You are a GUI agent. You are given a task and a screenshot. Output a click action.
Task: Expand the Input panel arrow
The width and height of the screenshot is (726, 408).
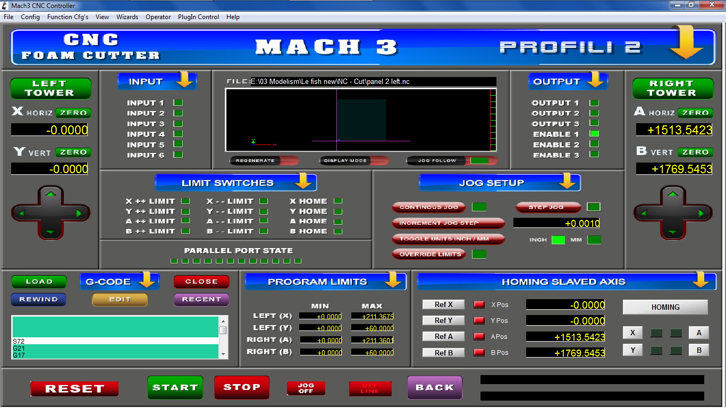[x=185, y=80]
